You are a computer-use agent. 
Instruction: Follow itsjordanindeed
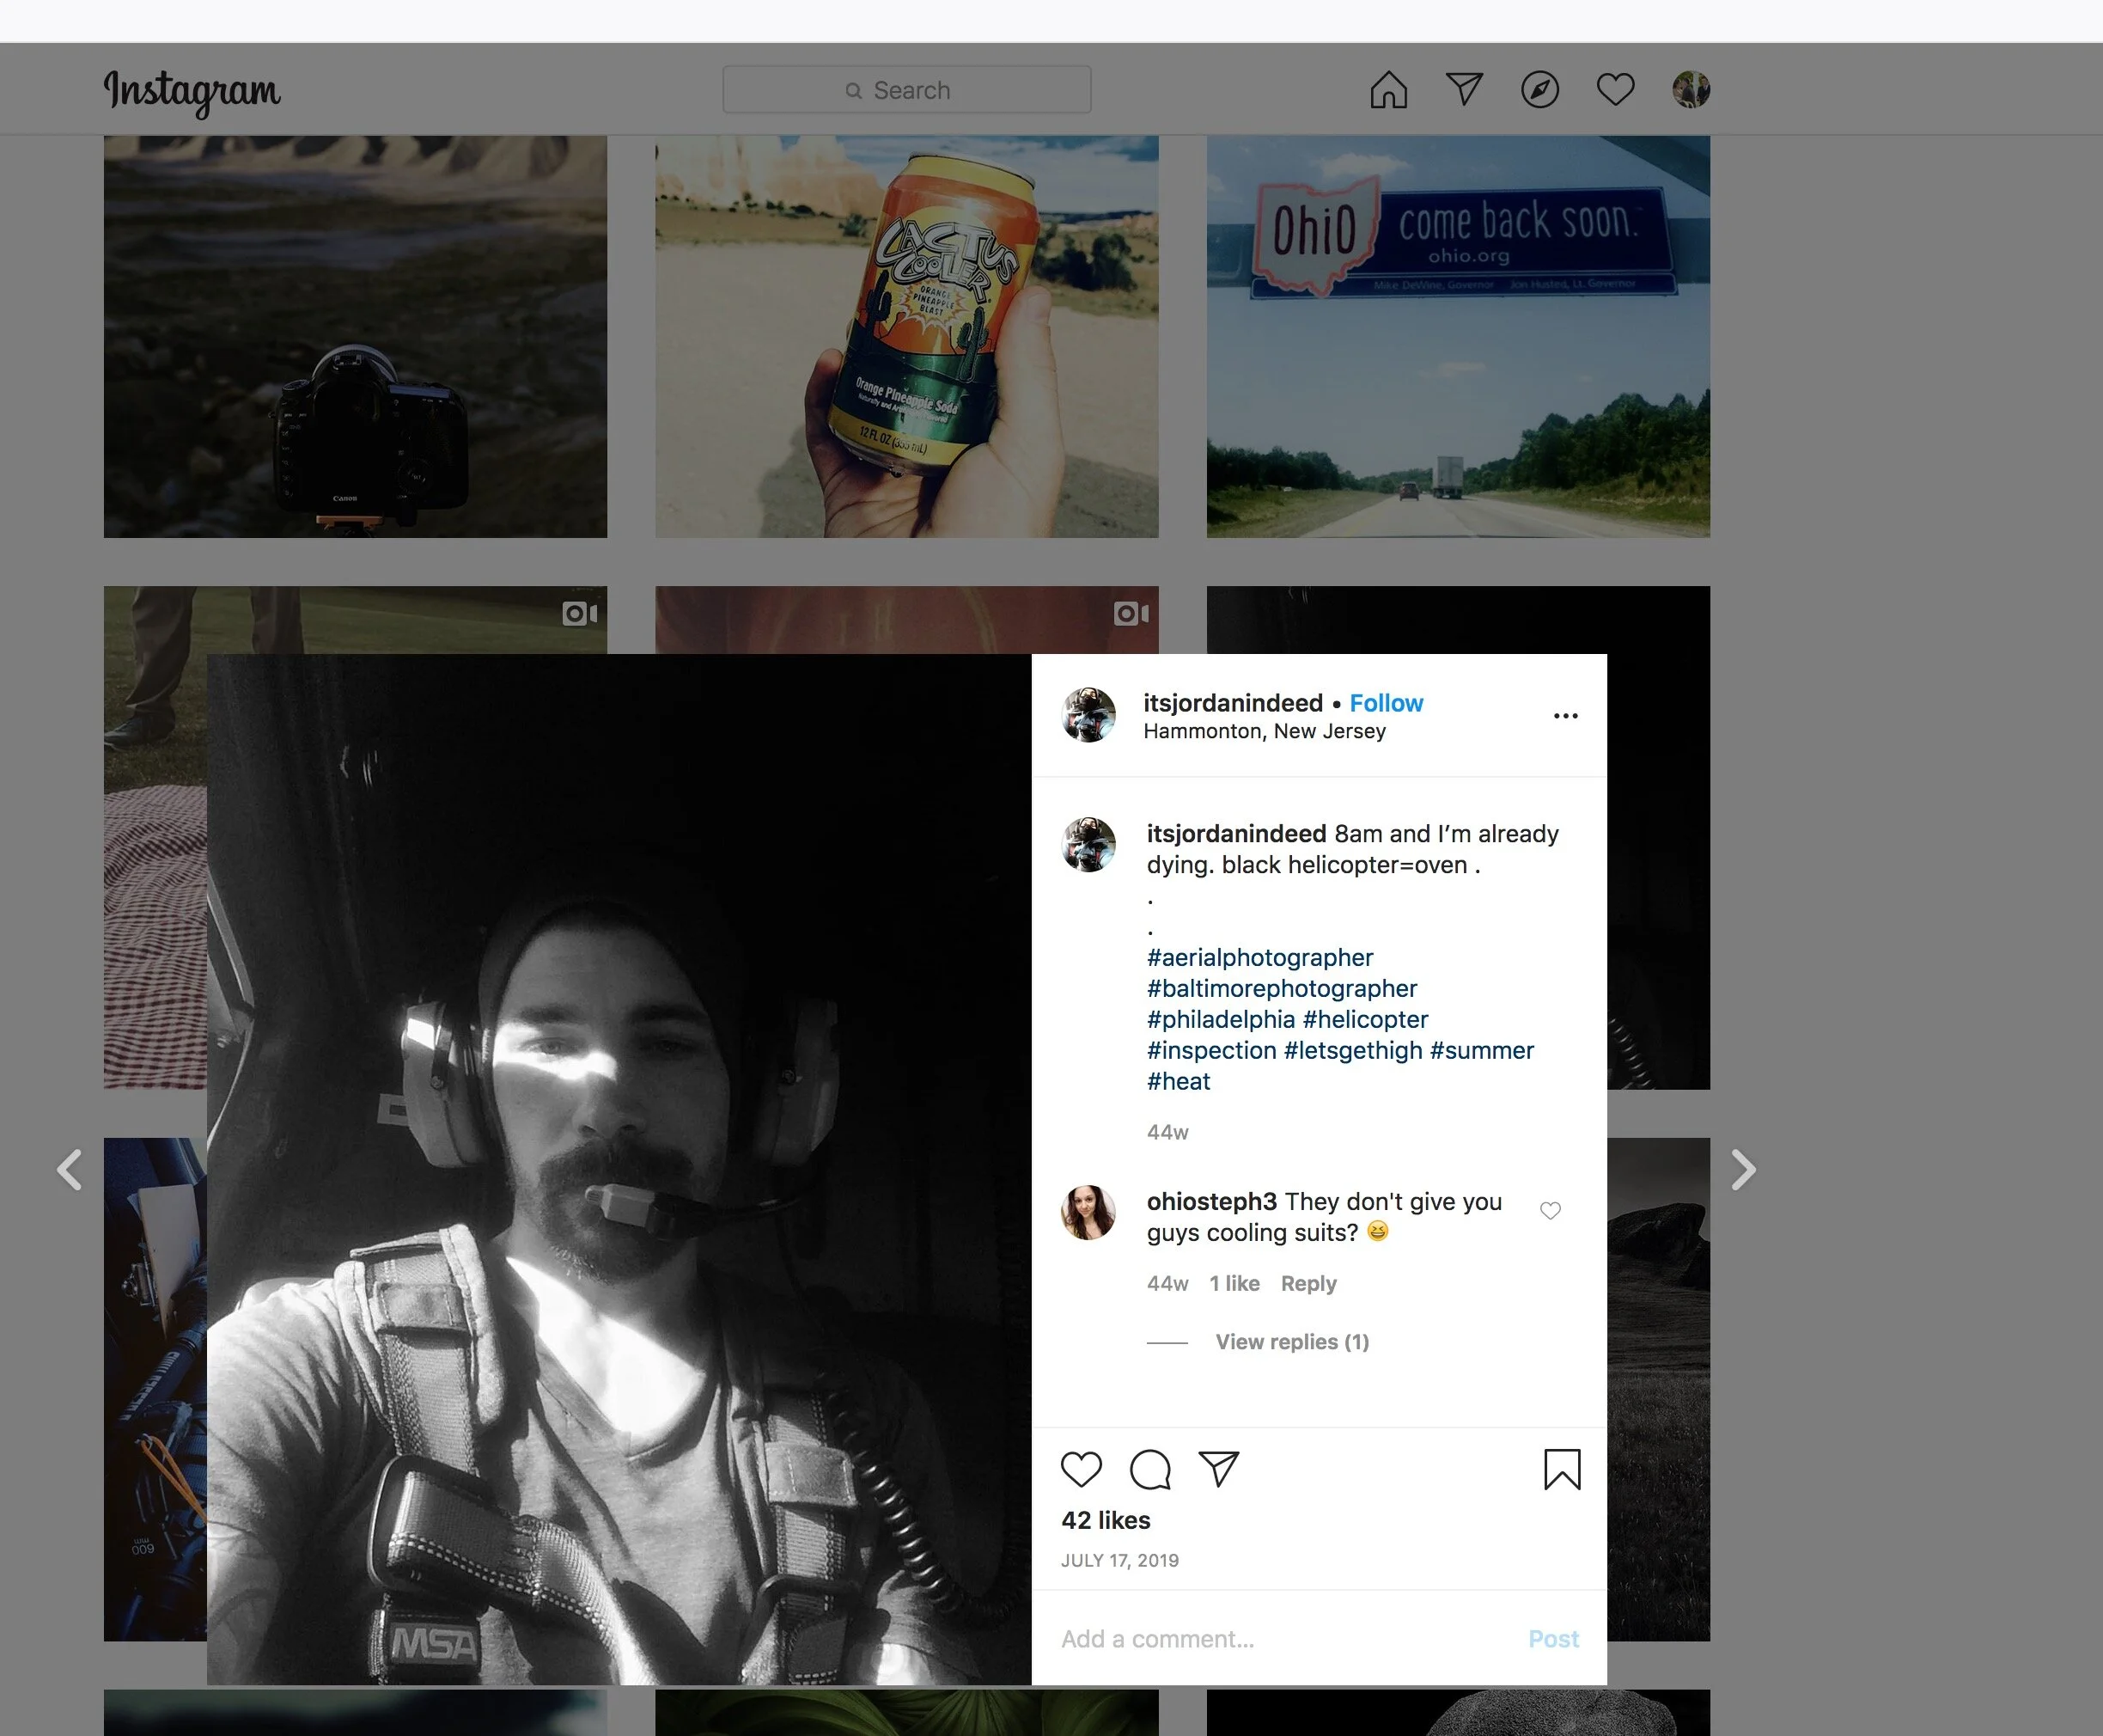[x=1386, y=703]
